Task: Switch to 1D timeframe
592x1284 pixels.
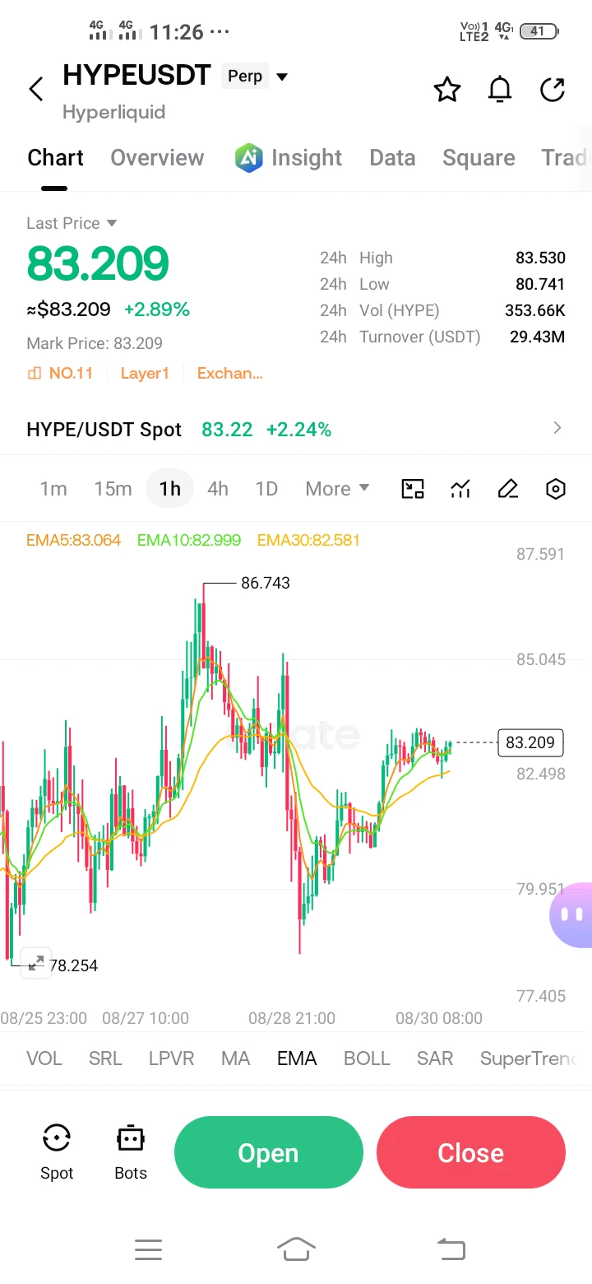Action: [266, 489]
